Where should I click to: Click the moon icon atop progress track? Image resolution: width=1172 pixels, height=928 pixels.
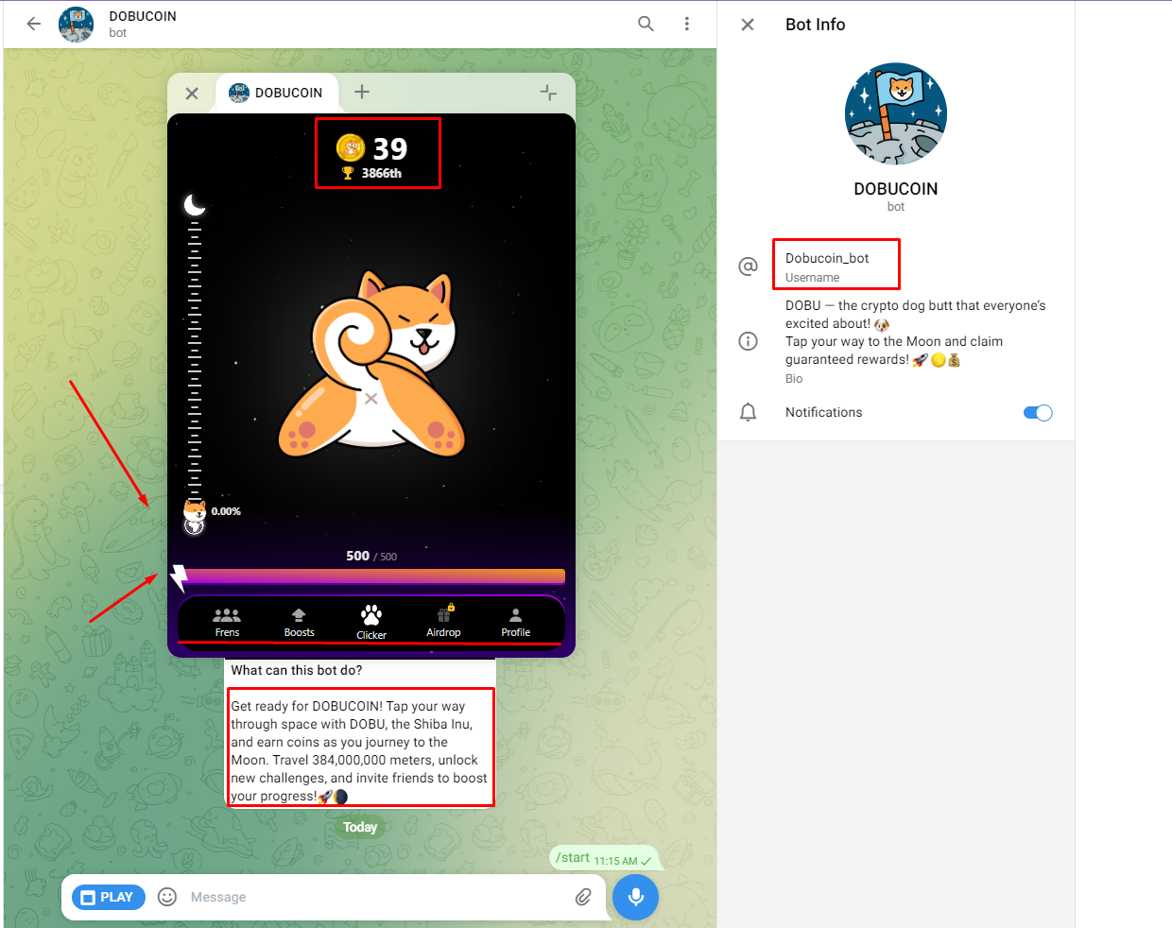pyautogui.click(x=195, y=205)
